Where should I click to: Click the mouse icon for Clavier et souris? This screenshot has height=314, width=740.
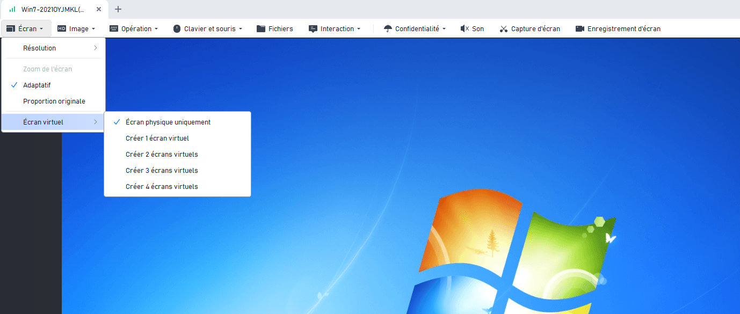click(177, 29)
